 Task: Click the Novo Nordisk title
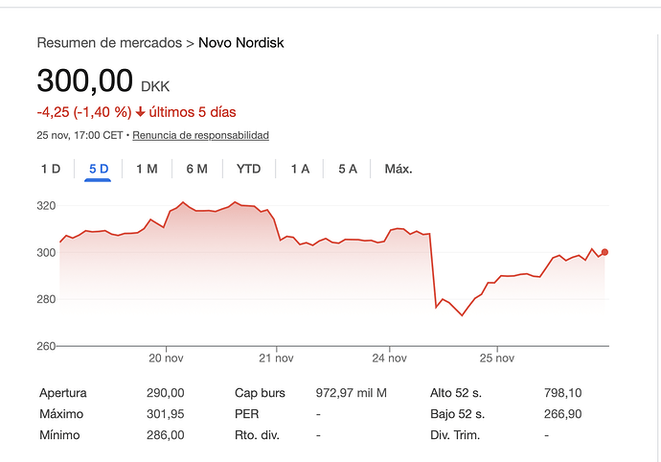click(240, 43)
